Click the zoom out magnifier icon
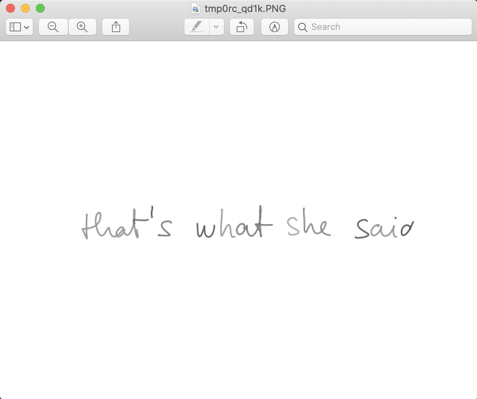The height and width of the screenshot is (399, 477). click(53, 27)
